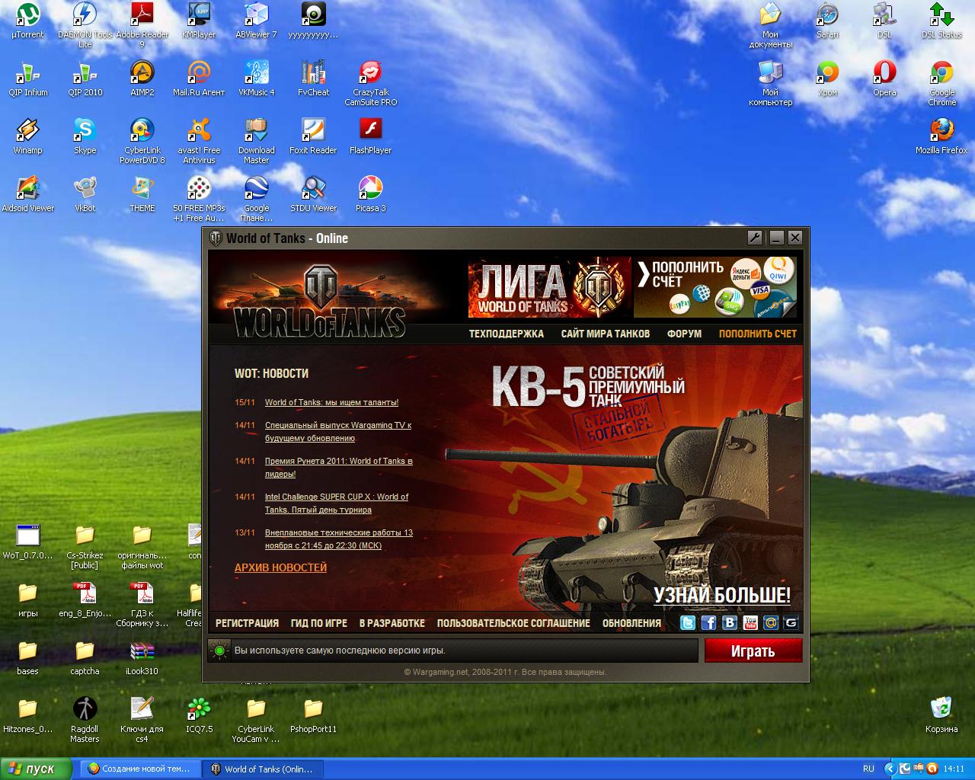The width and height of the screenshot is (975, 780).
Task: Open the avast! Free Antivirus shortcut
Action: tap(199, 141)
